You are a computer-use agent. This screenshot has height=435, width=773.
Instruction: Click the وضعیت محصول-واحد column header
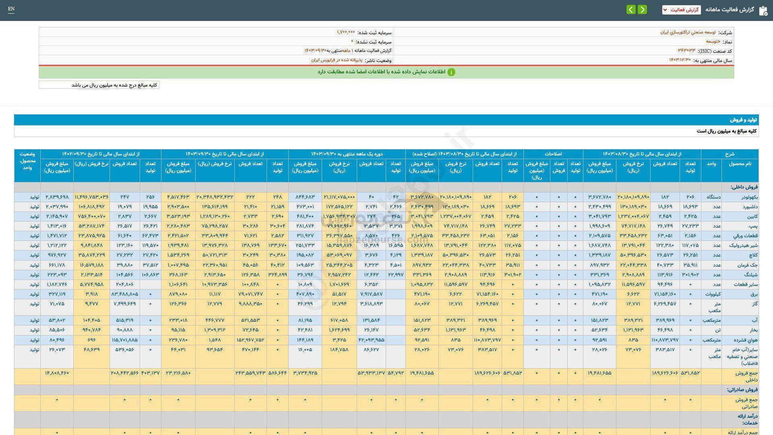(27, 161)
